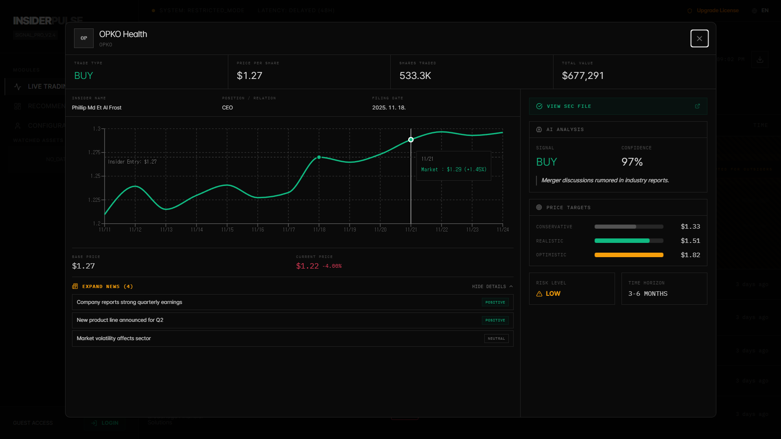Click the 11/18 filing date chart point

pos(319,157)
